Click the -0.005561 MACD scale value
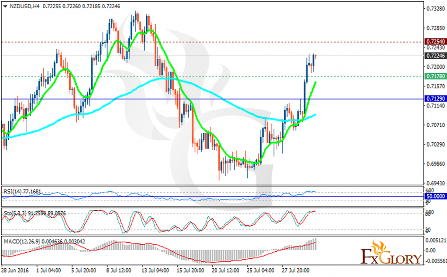 (x=436, y=260)
